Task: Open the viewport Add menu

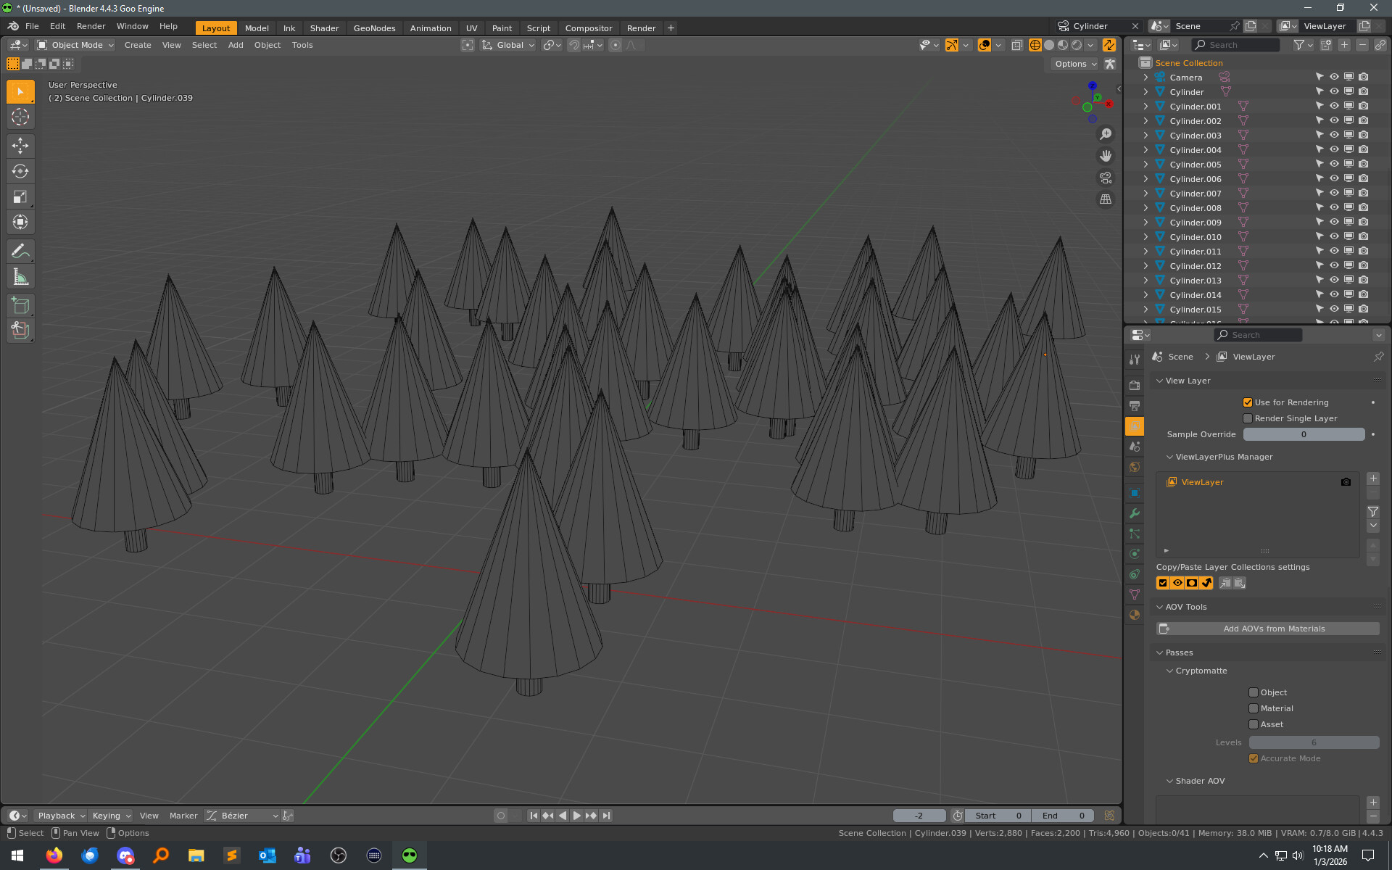Action: 236,45
